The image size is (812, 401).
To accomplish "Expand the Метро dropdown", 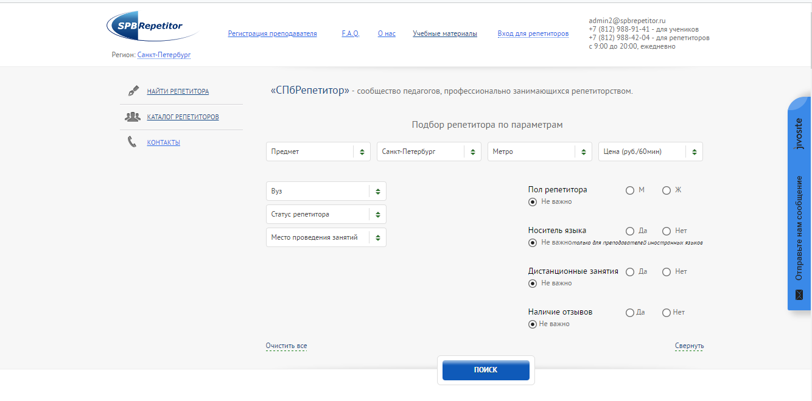I will click(540, 152).
